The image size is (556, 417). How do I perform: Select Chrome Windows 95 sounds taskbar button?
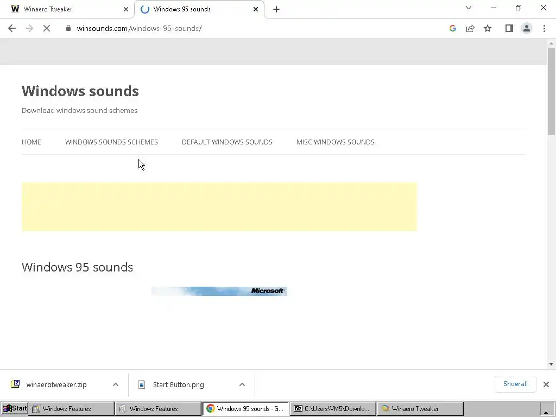245,409
